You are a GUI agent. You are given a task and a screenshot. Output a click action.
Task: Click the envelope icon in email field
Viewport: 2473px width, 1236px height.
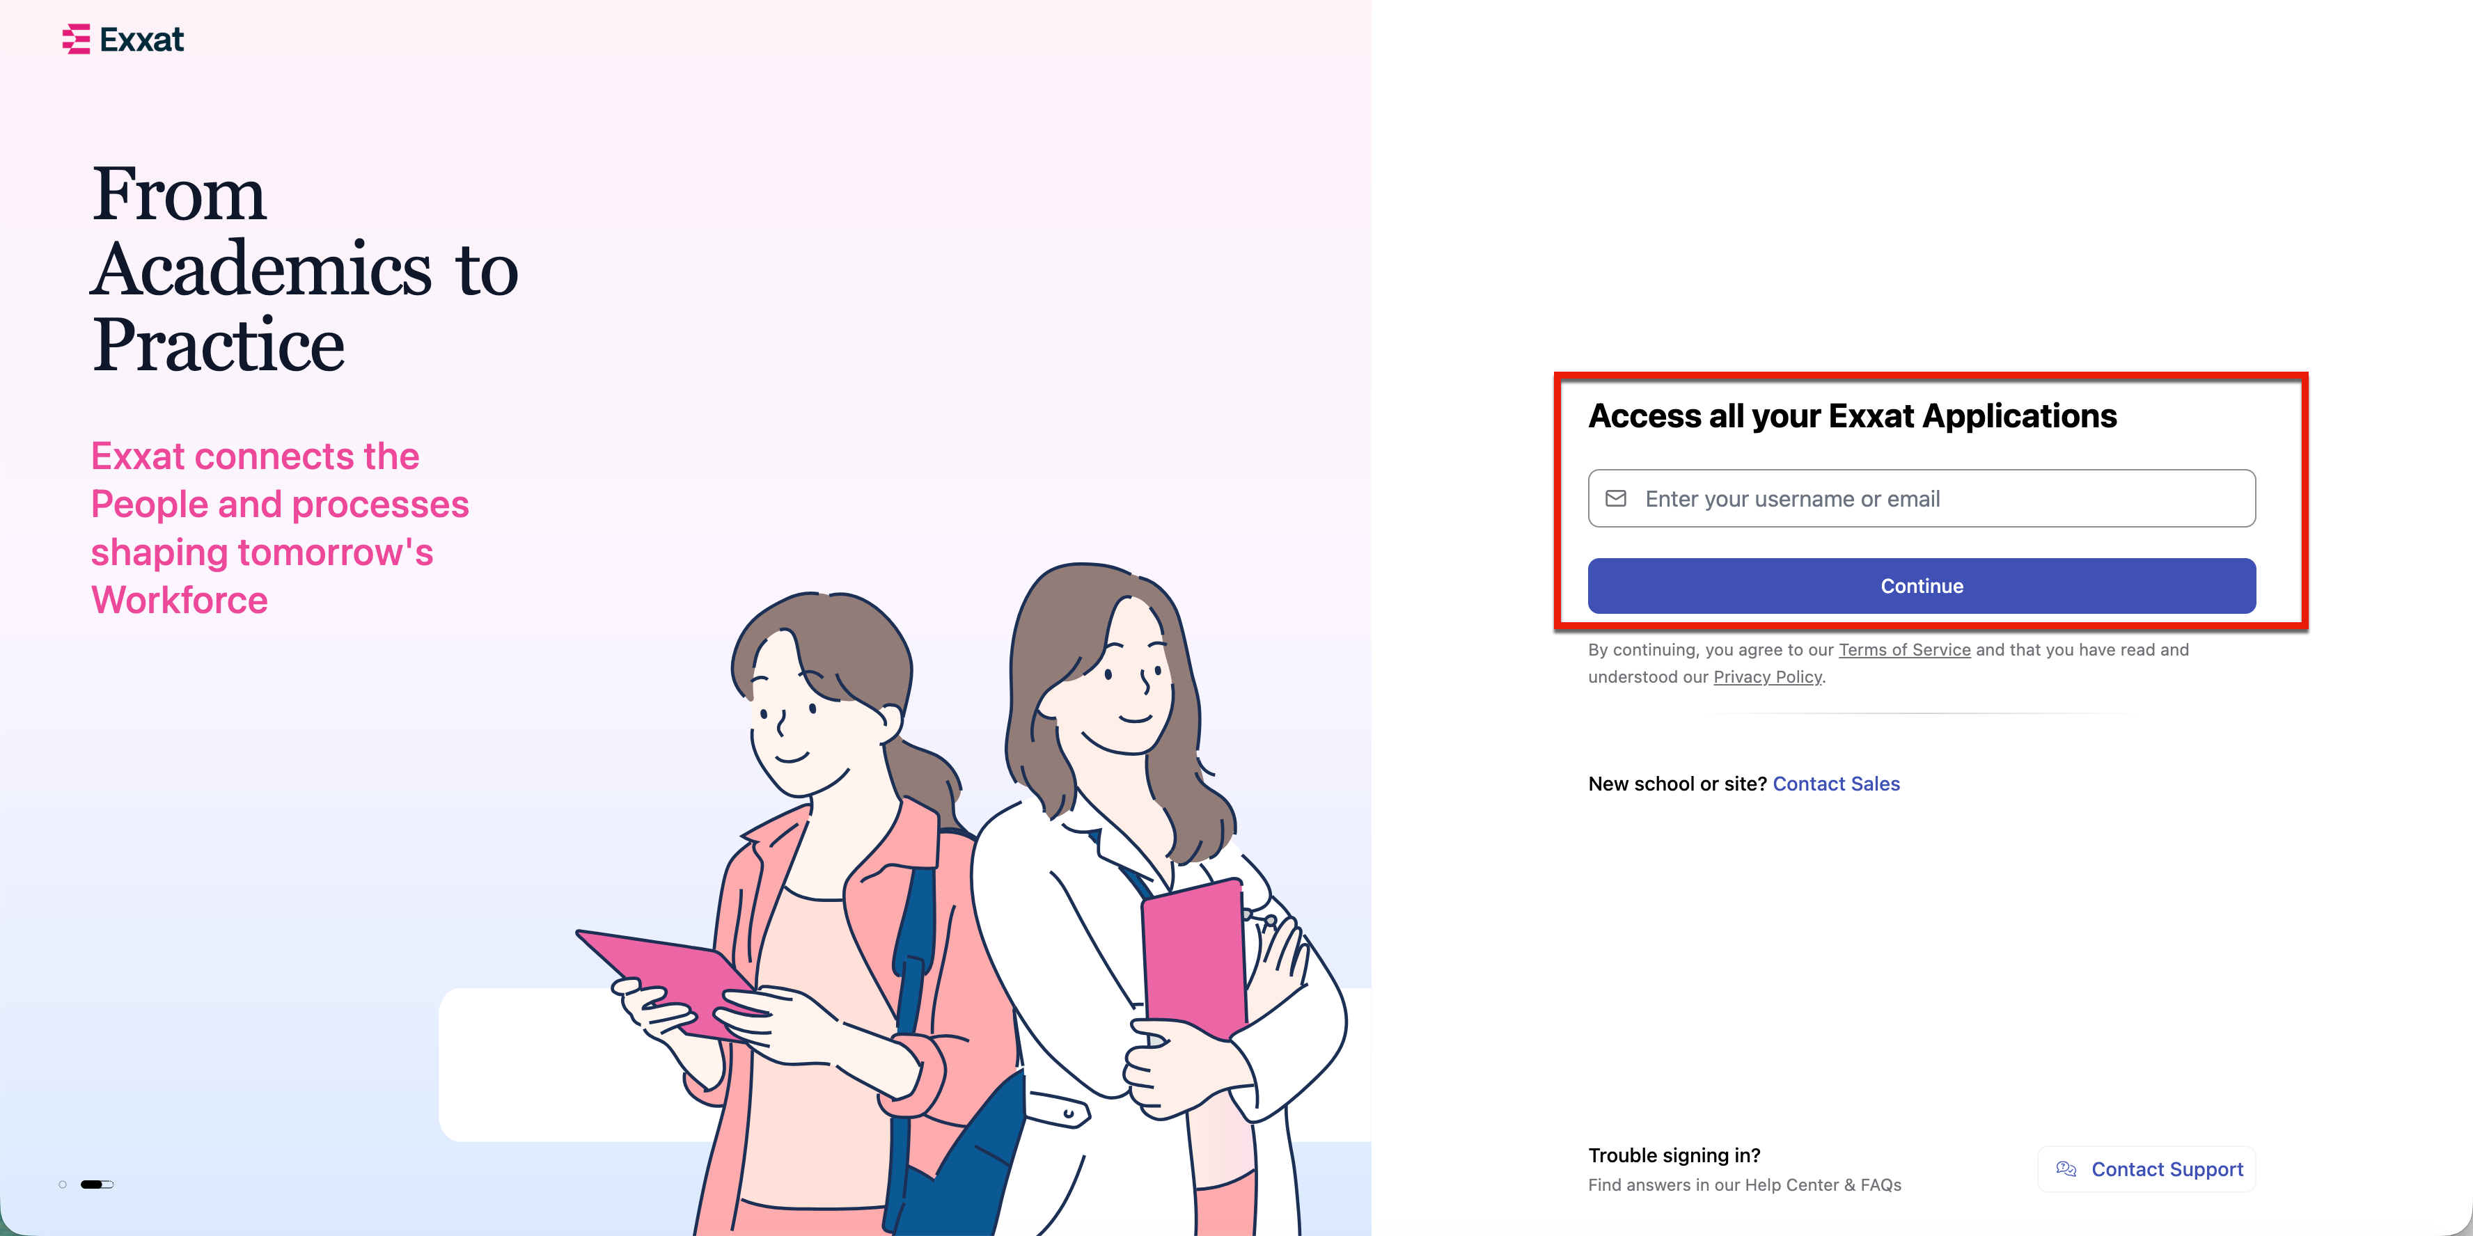(1616, 498)
